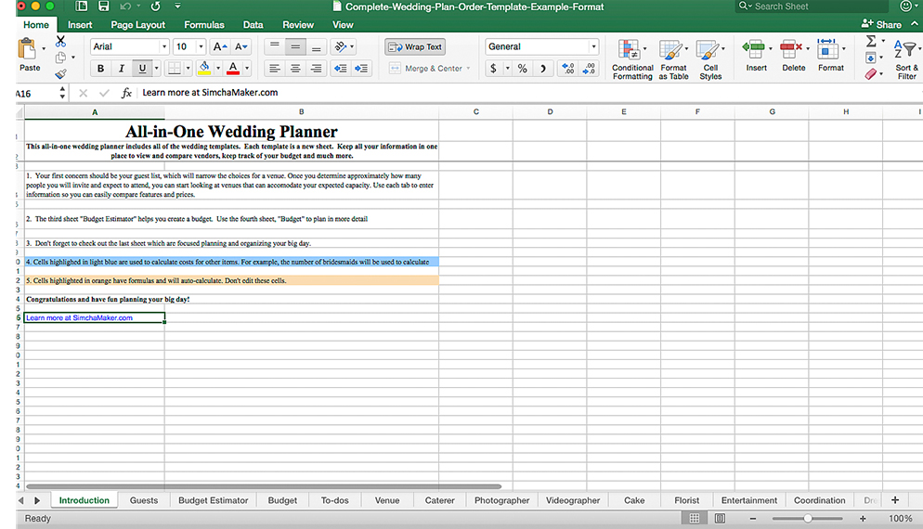Screen dimensions: 923x529
Task: Save the workbook icon
Action: point(104,6)
